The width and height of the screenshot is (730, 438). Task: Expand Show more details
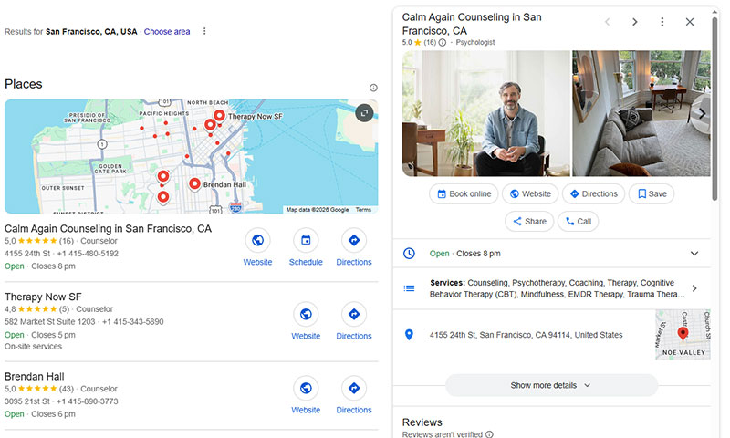click(x=551, y=385)
